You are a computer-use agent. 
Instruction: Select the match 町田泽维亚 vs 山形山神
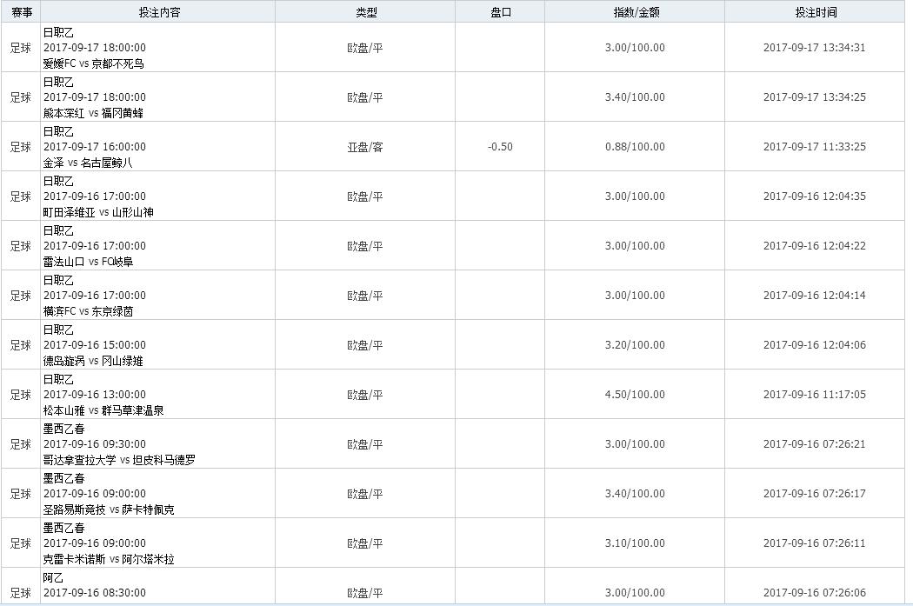point(98,212)
